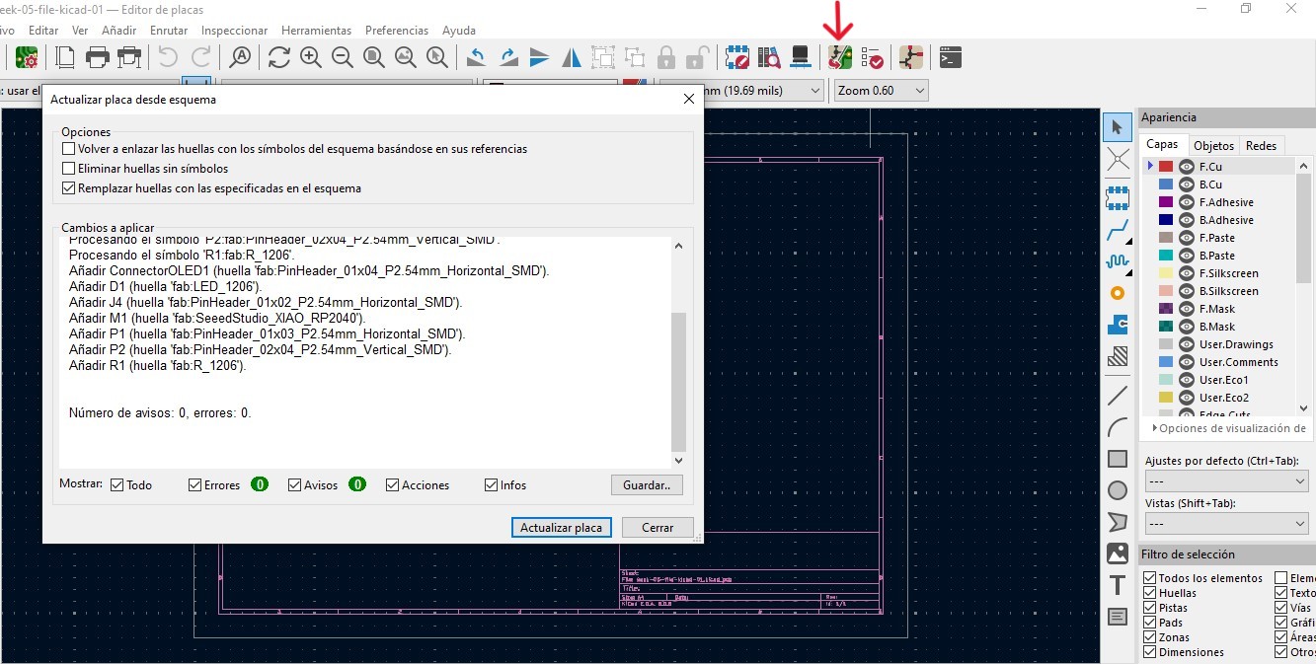Image resolution: width=1316 pixels, height=664 pixels.
Task: Toggle the Acciones filter checkbox
Action: pyautogui.click(x=392, y=484)
